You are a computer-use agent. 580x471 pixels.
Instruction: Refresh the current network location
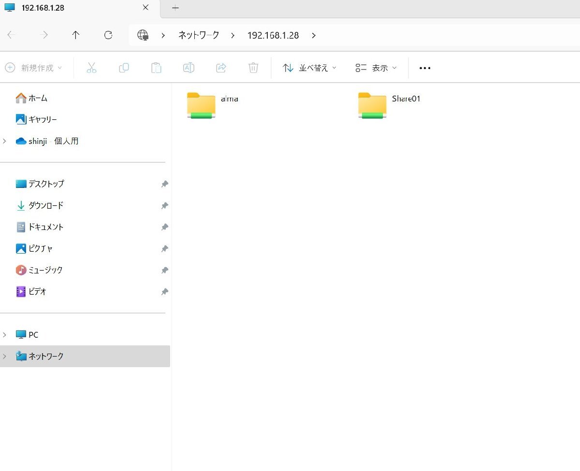pos(108,35)
